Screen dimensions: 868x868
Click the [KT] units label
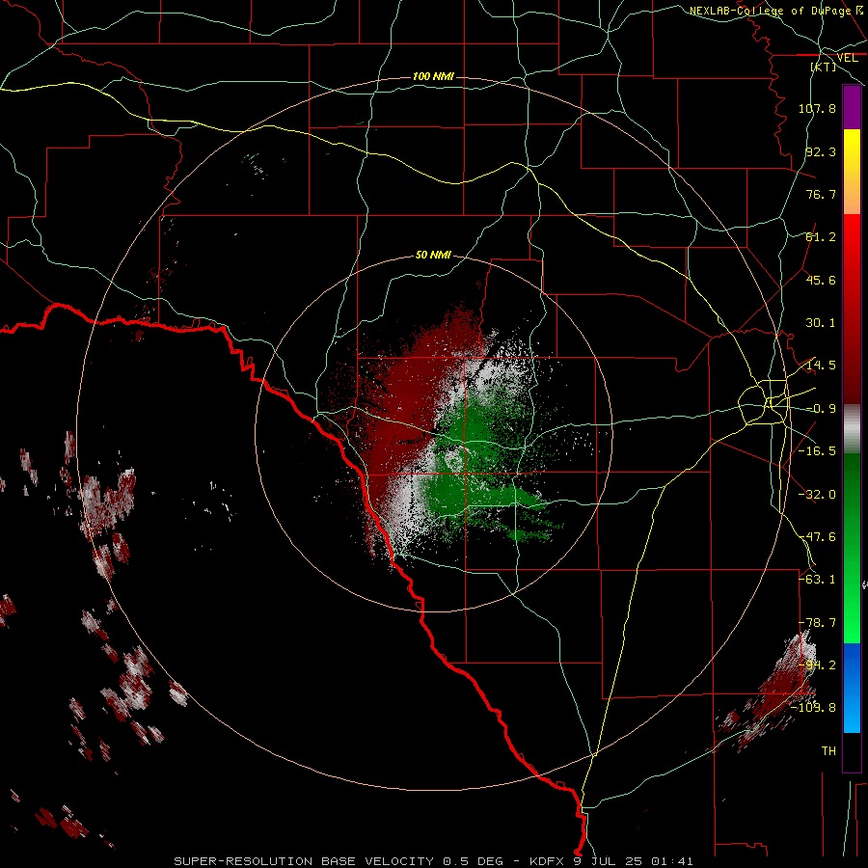[824, 67]
